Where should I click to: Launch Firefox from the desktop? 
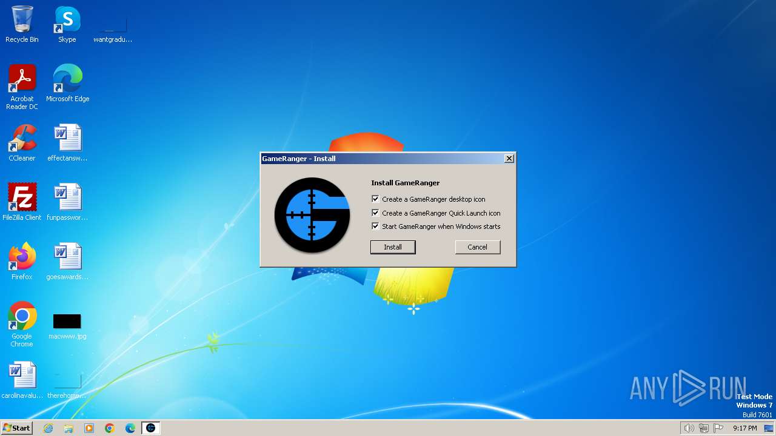22,262
